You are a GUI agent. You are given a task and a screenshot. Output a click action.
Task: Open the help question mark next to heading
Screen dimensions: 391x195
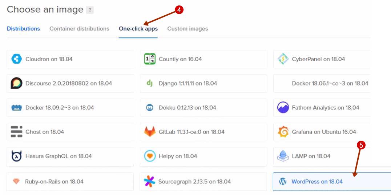pyautogui.click(x=90, y=10)
